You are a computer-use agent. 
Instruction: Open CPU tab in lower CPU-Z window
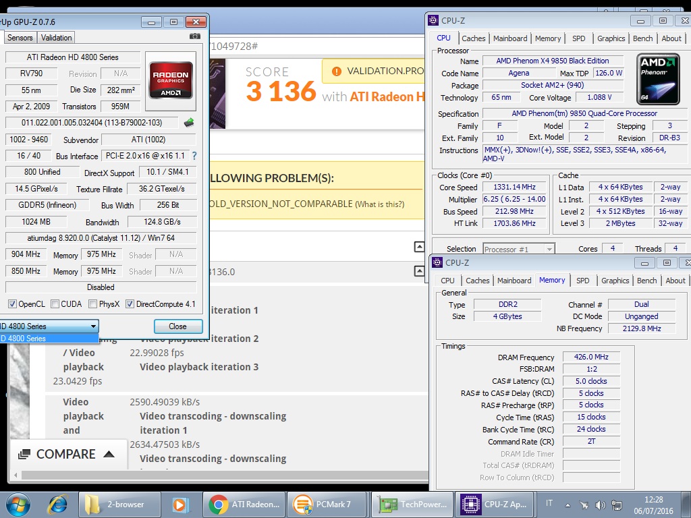(x=447, y=281)
